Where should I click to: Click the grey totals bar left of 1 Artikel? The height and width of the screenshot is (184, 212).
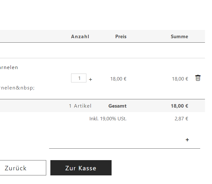[x=34, y=106]
